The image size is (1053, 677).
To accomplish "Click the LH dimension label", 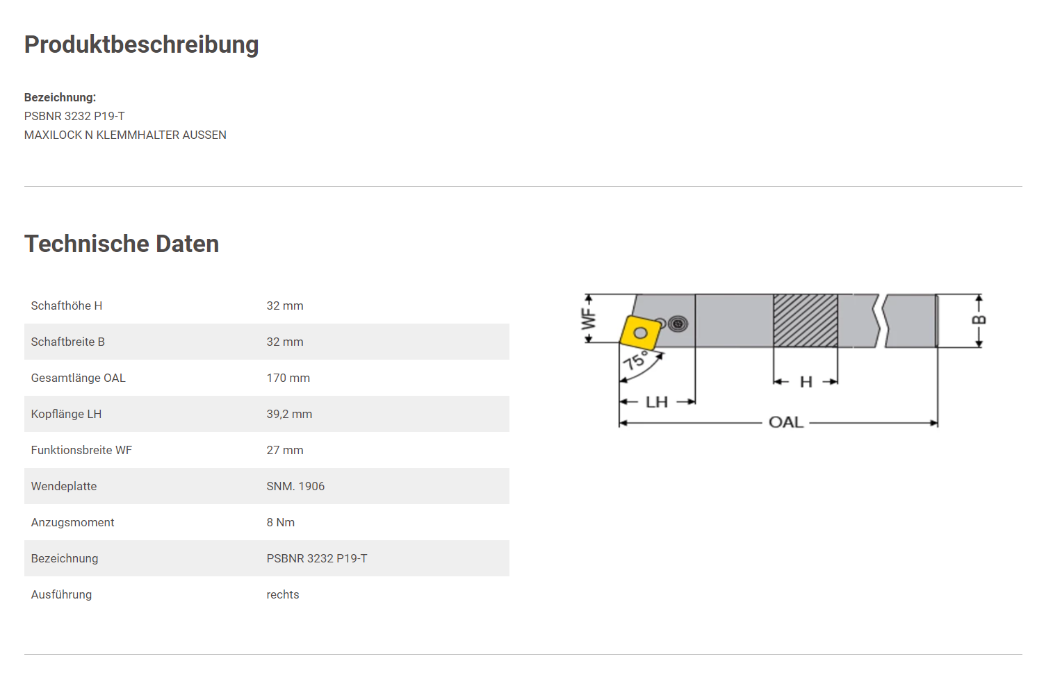I will (657, 402).
